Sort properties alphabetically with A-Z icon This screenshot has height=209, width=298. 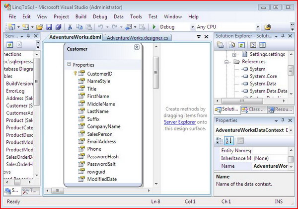229,141
